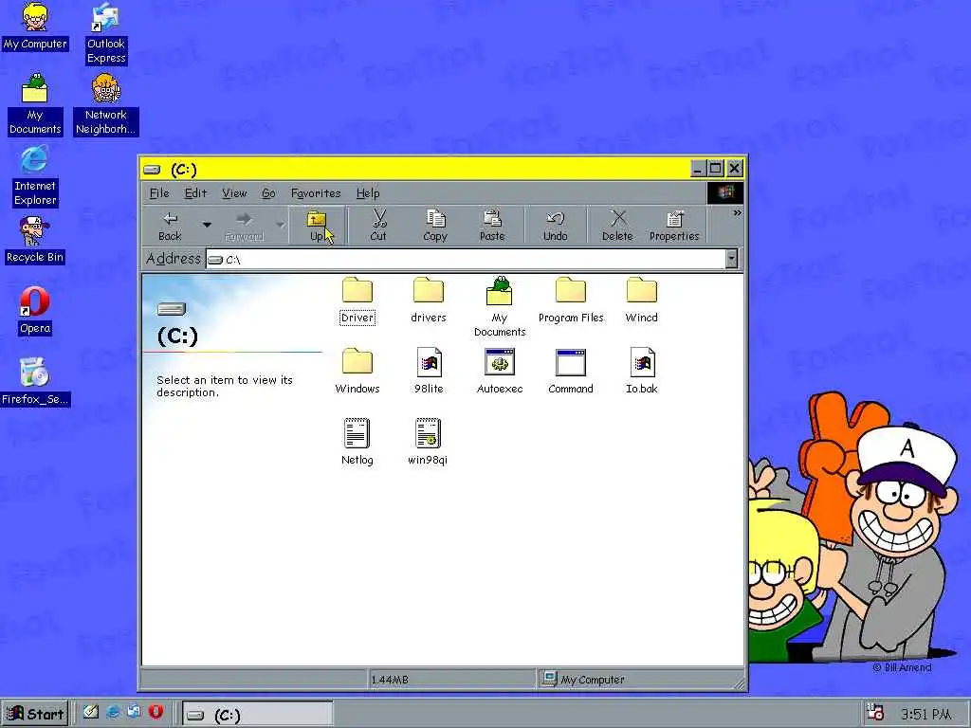
Task: Select the Netlog text file
Action: pyautogui.click(x=357, y=442)
